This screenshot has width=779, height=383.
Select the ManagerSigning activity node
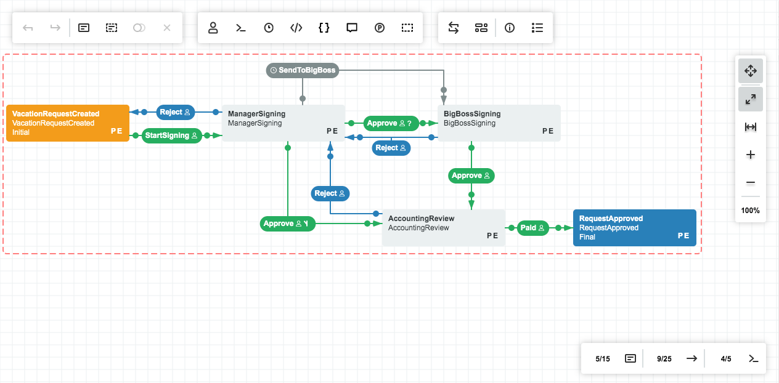tap(283, 123)
